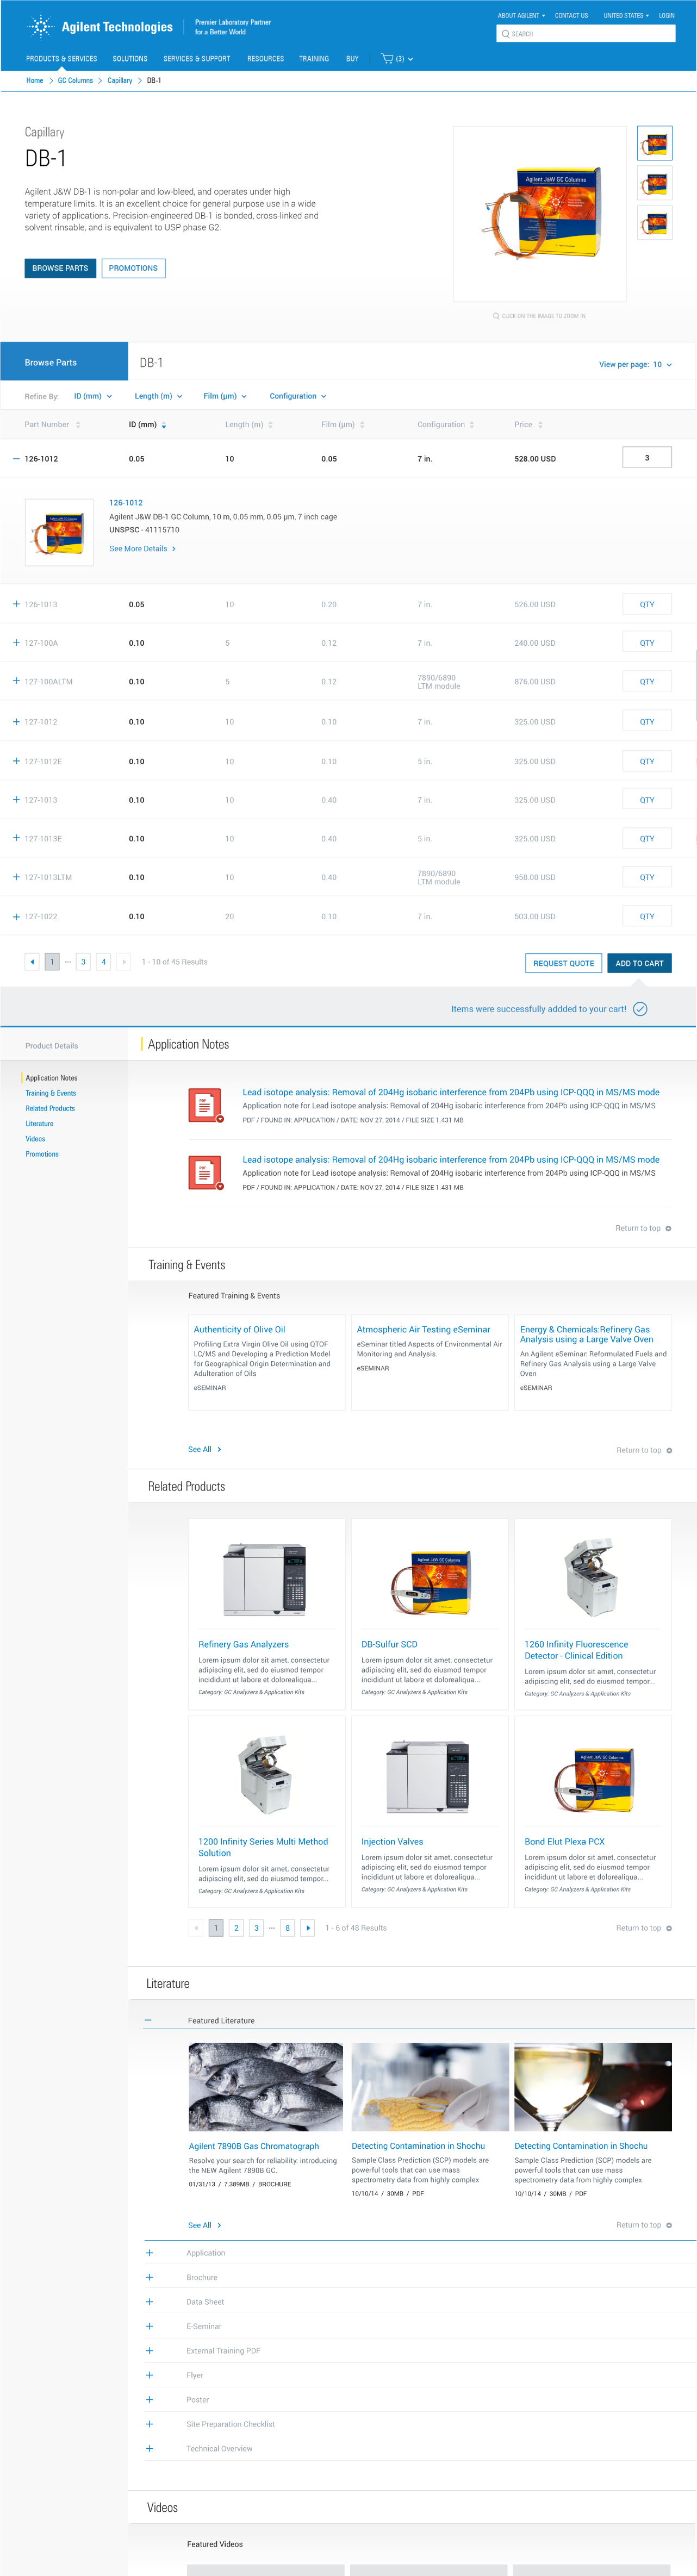Open Products & Services menu
The height and width of the screenshot is (2576, 697).
point(62,59)
